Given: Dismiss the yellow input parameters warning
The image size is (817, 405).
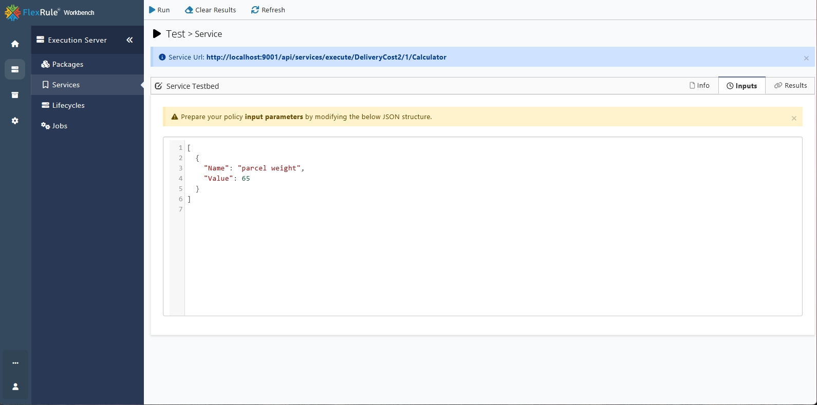Looking at the screenshot, I should point(794,118).
